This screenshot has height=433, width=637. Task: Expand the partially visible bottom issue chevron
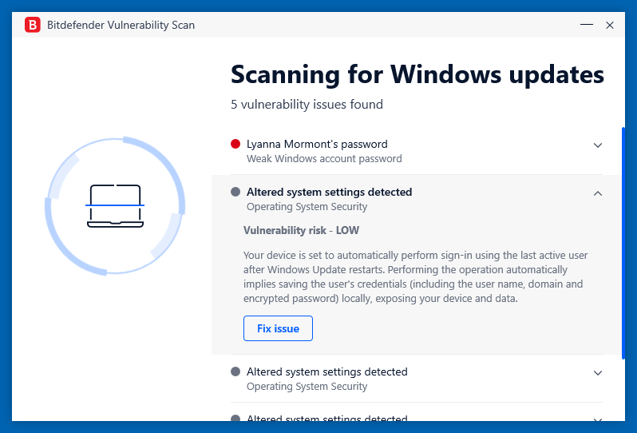click(x=598, y=419)
